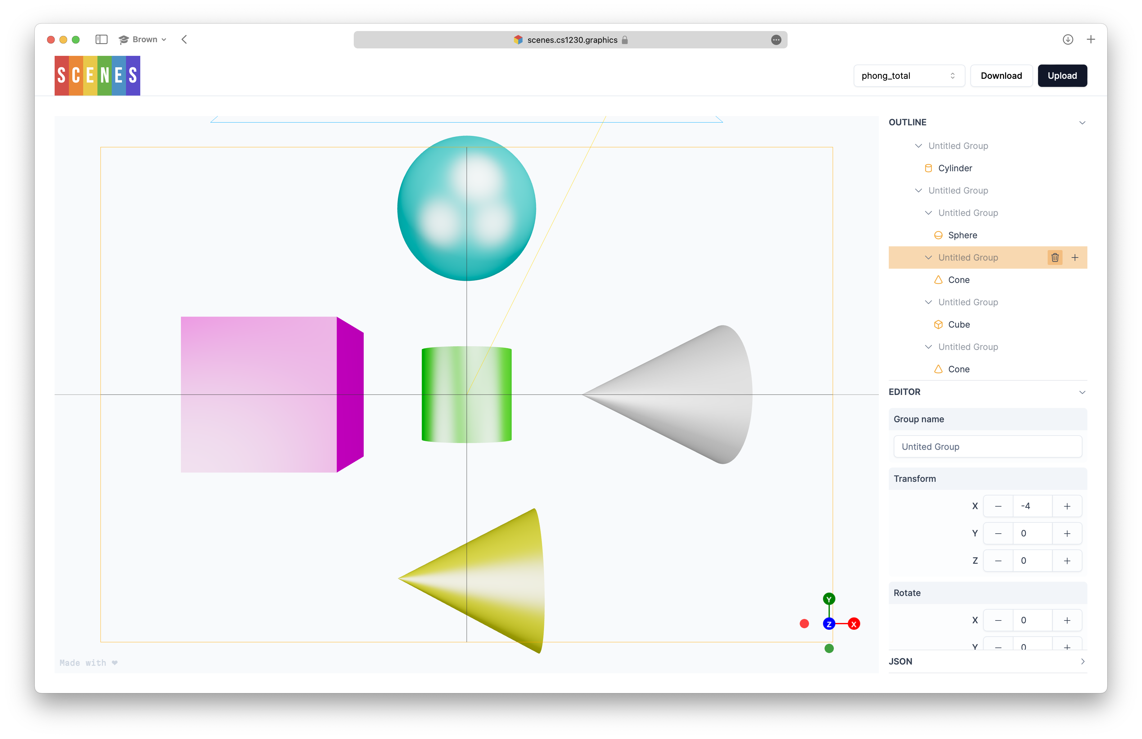
Task: Click the negative X red gizmo dot
Action: click(804, 623)
